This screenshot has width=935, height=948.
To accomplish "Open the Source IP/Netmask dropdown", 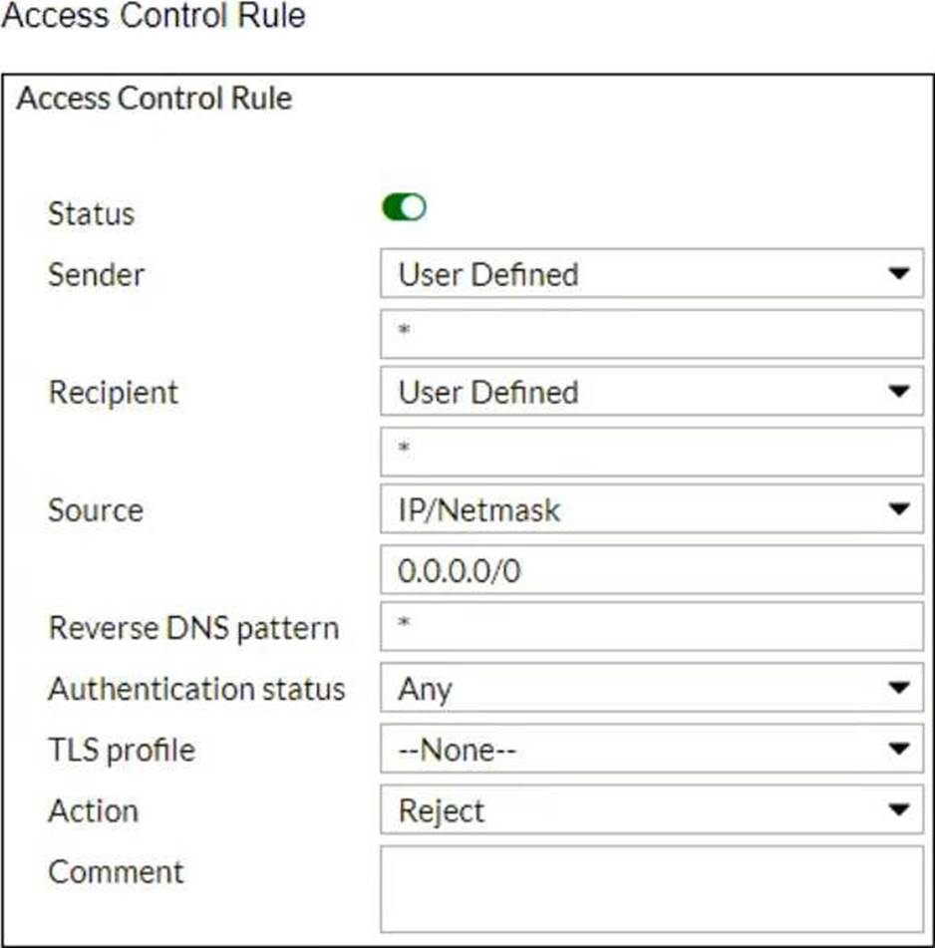I will (651, 510).
